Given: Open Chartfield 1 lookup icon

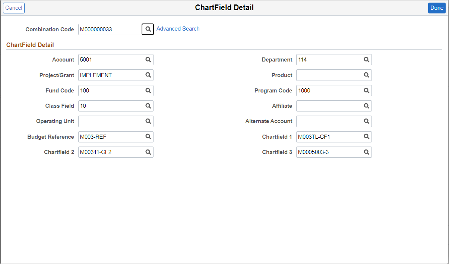Looking at the screenshot, I should coord(366,136).
